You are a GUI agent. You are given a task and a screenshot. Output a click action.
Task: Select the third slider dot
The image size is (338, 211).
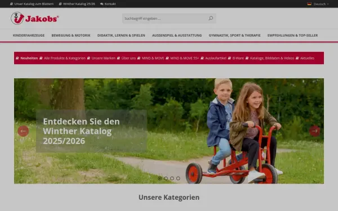(x=172, y=178)
